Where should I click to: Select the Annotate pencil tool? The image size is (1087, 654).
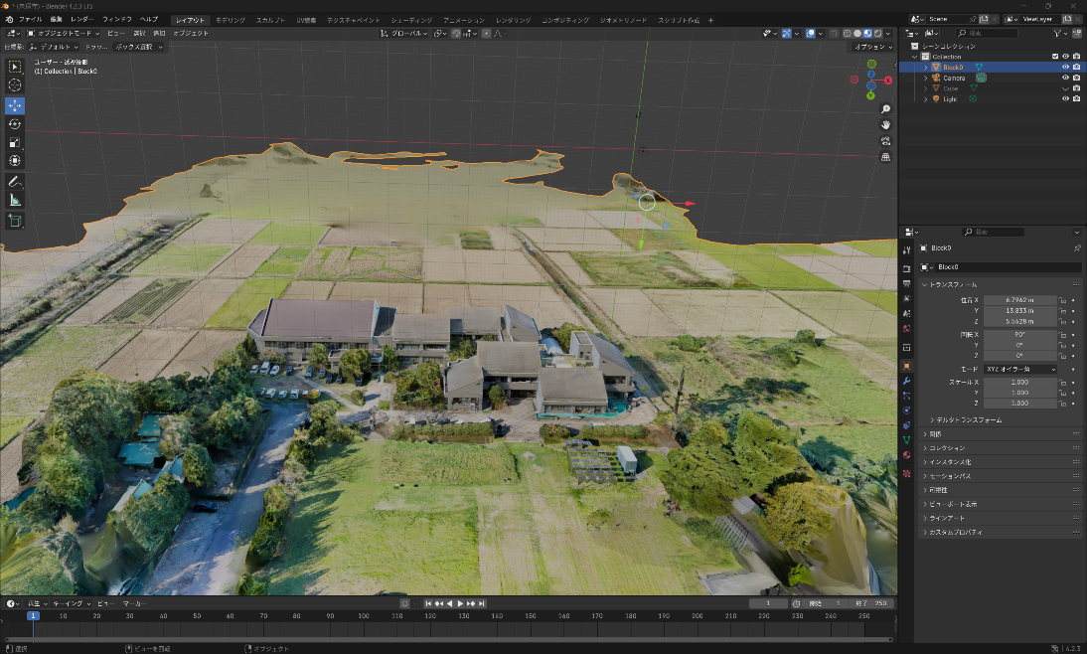(15, 182)
